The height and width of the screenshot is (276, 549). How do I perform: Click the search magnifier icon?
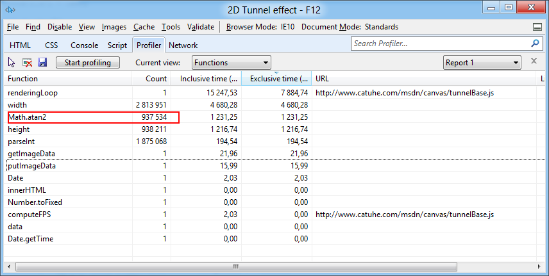(x=535, y=44)
